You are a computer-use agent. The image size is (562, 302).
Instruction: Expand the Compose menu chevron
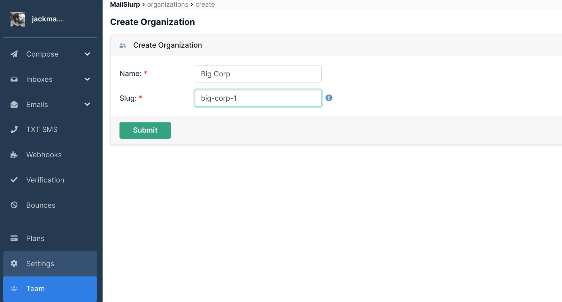pyautogui.click(x=87, y=54)
